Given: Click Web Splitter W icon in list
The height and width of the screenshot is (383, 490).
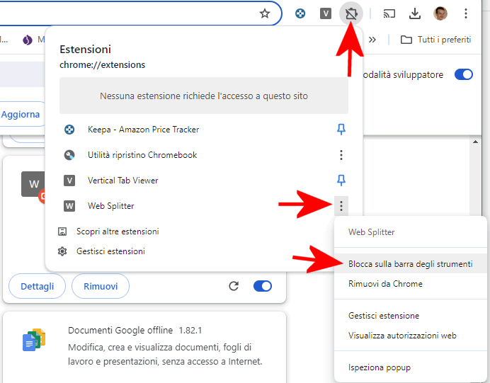Looking at the screenshot, I should (69, 206).
